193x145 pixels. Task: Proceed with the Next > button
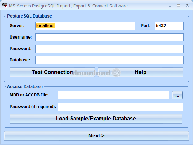tap(96, 136)
